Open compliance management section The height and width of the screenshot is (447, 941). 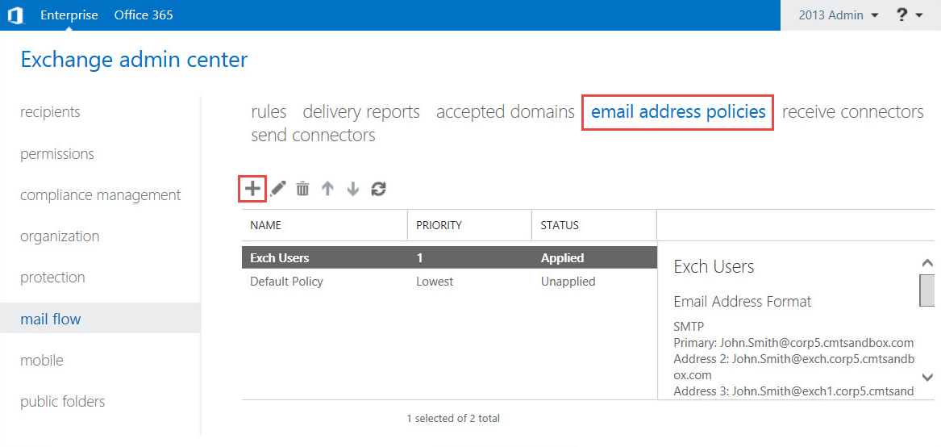[100, 195]
